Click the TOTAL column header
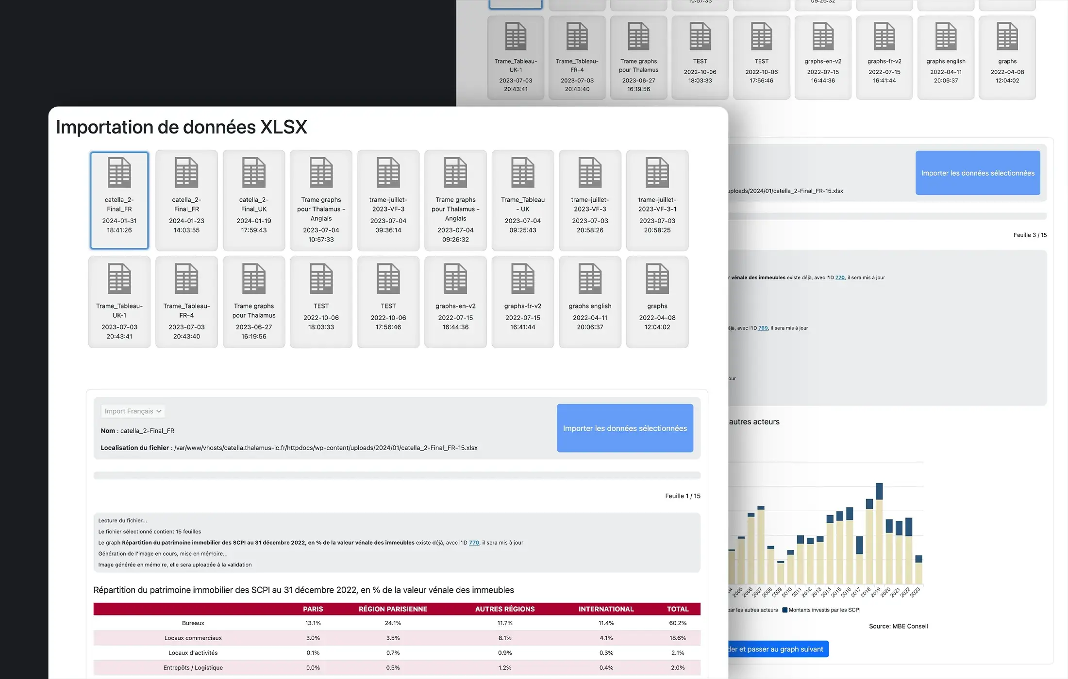 pos(678,609)
